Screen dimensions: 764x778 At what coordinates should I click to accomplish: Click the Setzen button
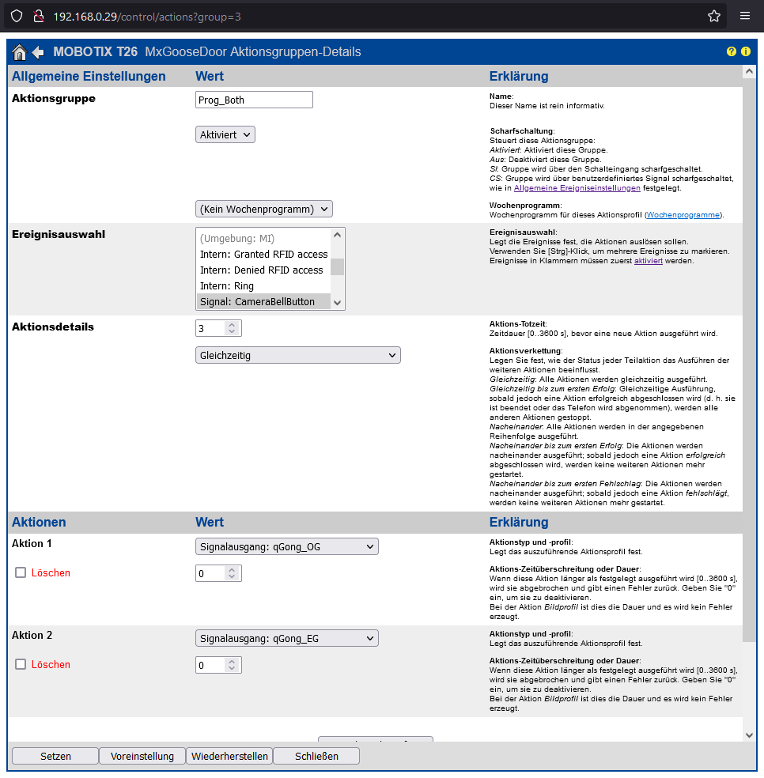click(x=55, y=756)
